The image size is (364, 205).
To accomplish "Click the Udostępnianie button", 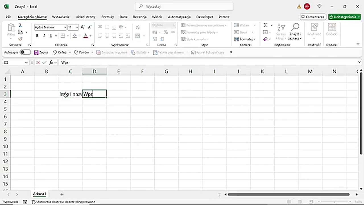I will pyautogui.click(x=344, y=17).
